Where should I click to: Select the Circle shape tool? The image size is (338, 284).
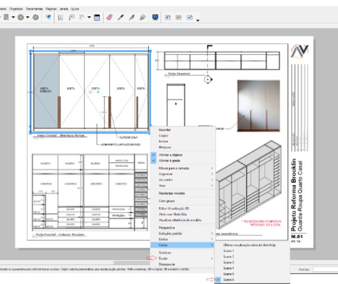pyautogui.click(x=21, y=17)
